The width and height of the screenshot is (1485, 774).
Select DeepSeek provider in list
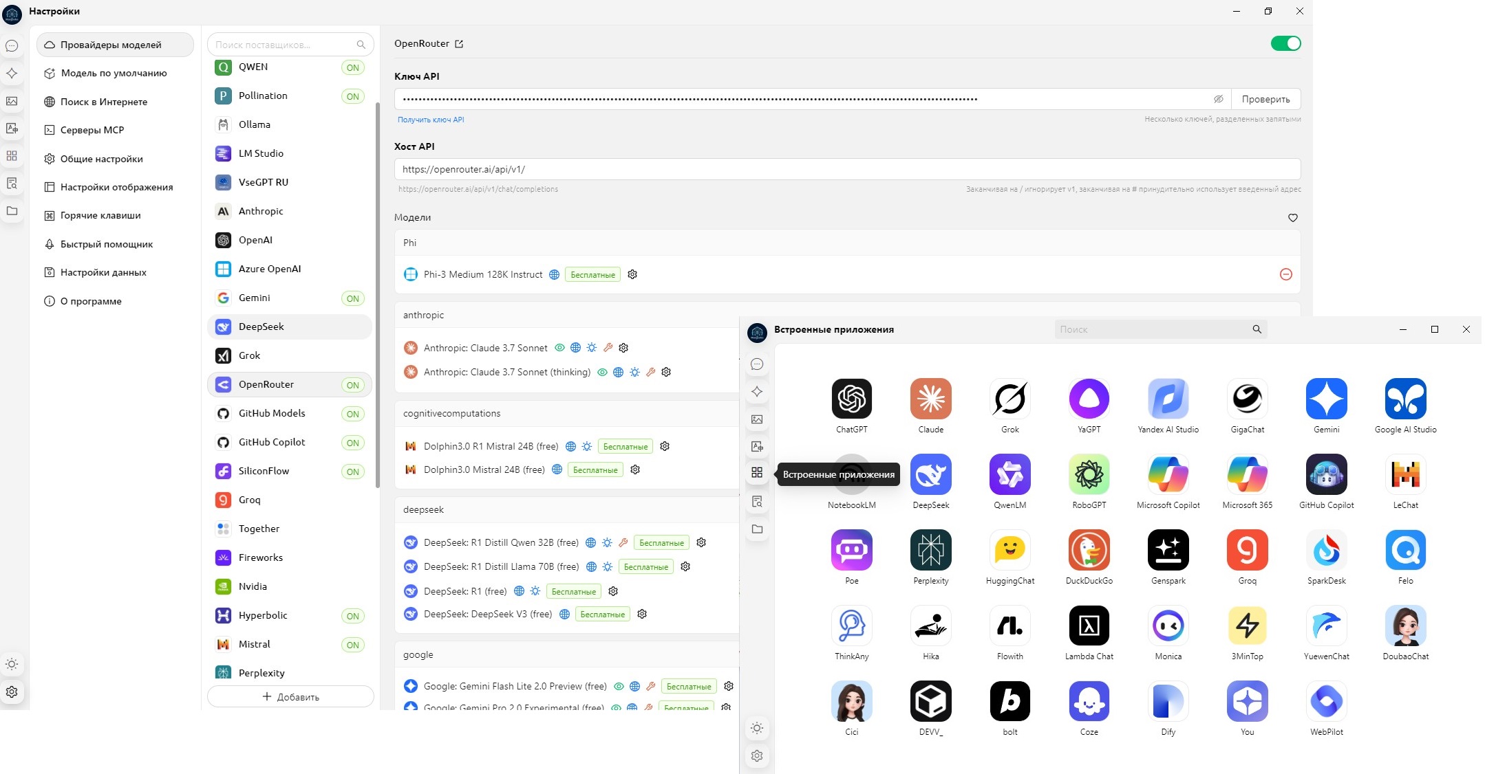pos(290,327)
